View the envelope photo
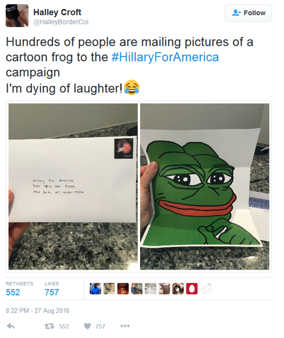284x338 pixels. pos(73,187)
